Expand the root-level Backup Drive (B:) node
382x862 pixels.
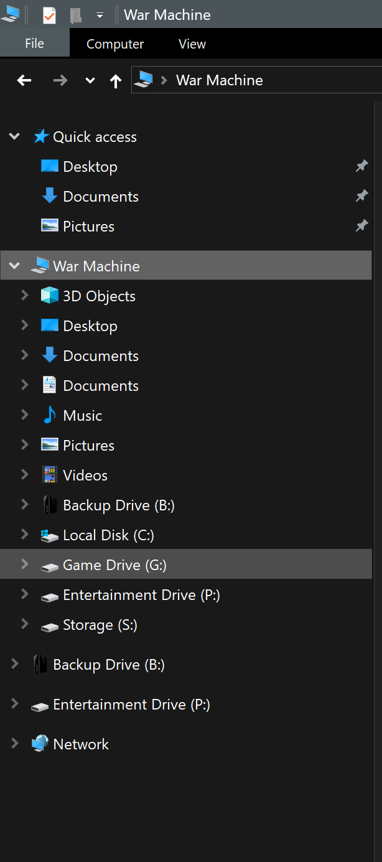[x=14, y=664]
